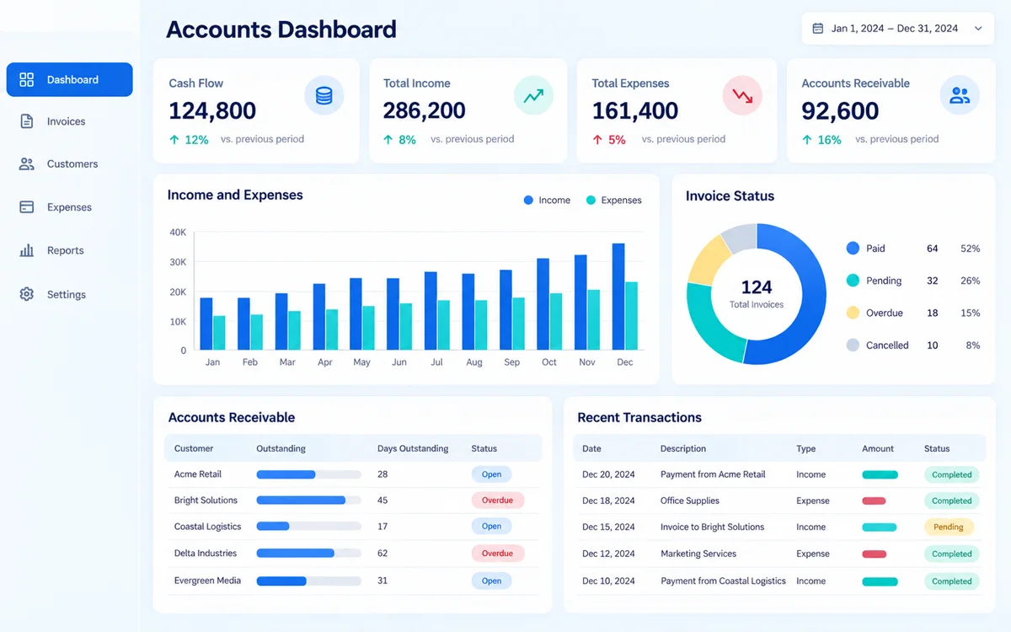The width and height of the screenshot is (1011, 632).
Task: Click the Amount column header
Action: tap(878, 448)
